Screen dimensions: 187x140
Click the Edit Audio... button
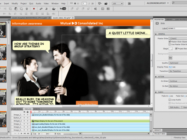(x=175, y=107)
